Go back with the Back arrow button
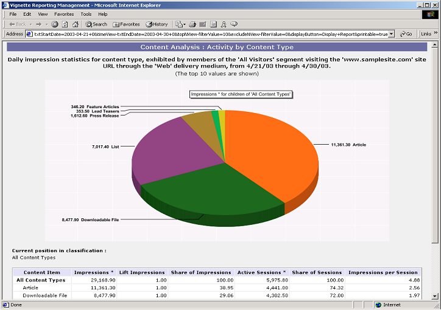This screenshot has width=441, height=310. [x=17, y=24]
